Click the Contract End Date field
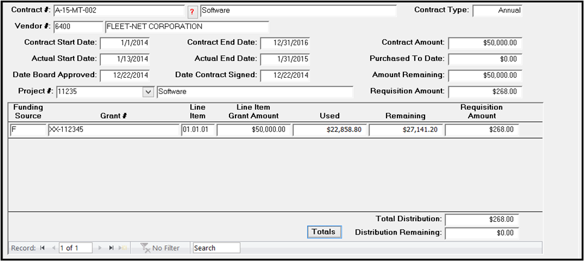Image resolution: width=584 pixels, height=261 pixels. 285,43
